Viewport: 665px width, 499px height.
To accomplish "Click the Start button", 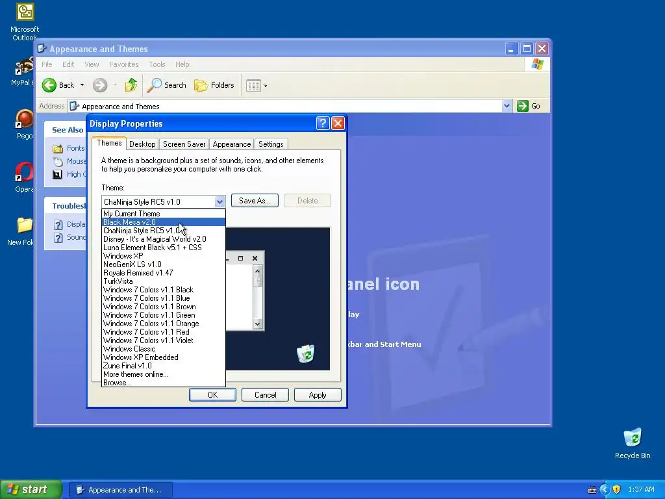I will (31, 489).
